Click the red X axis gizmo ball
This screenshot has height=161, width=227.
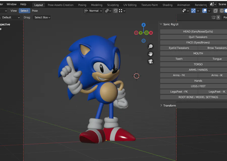coord(151,33)
